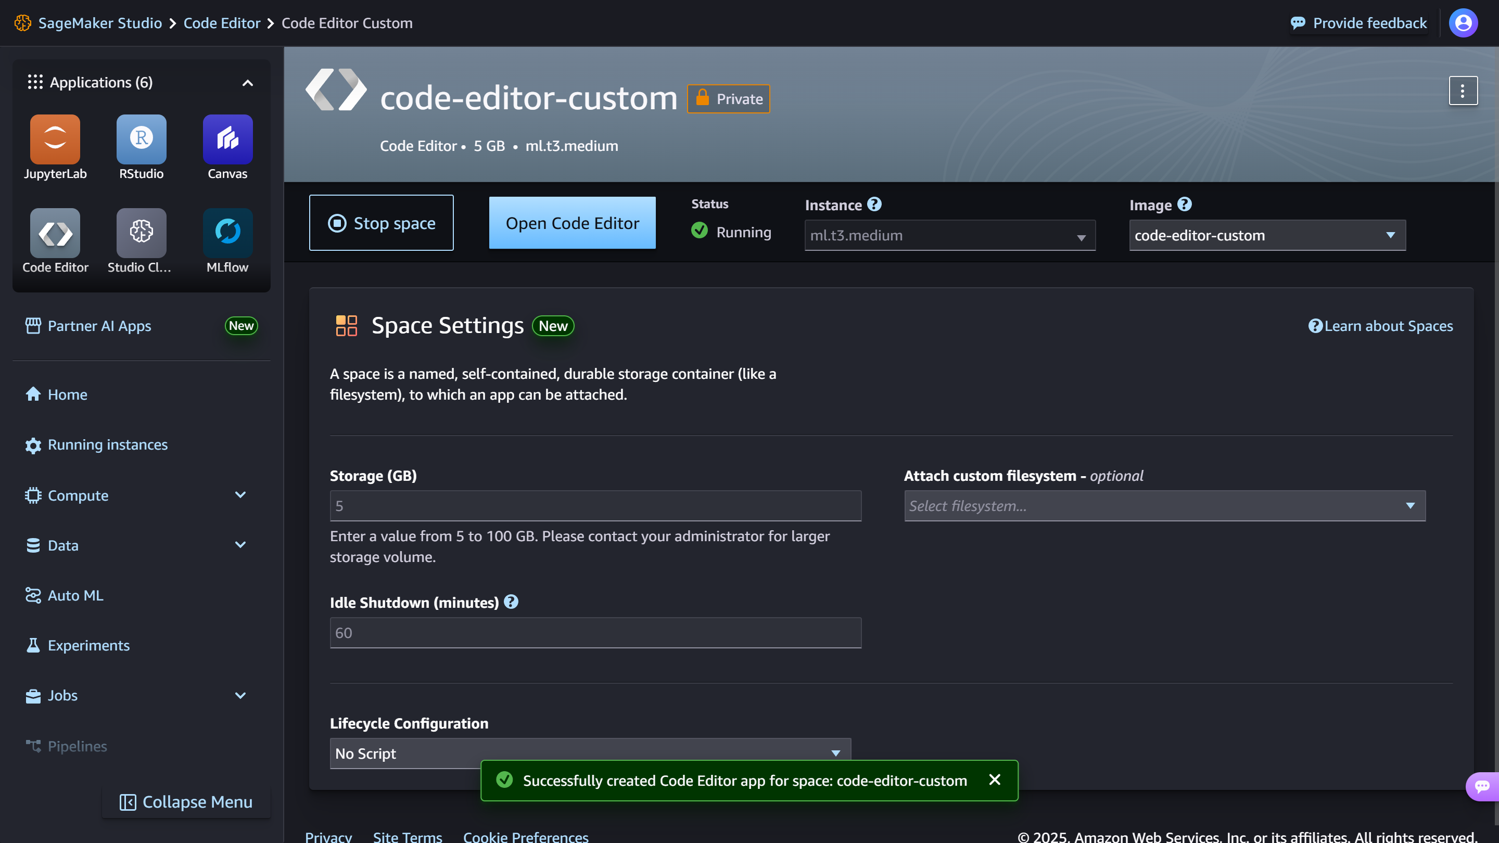Open the three-dot space options menu
1499x843 pixels.
coord(1463,92)
